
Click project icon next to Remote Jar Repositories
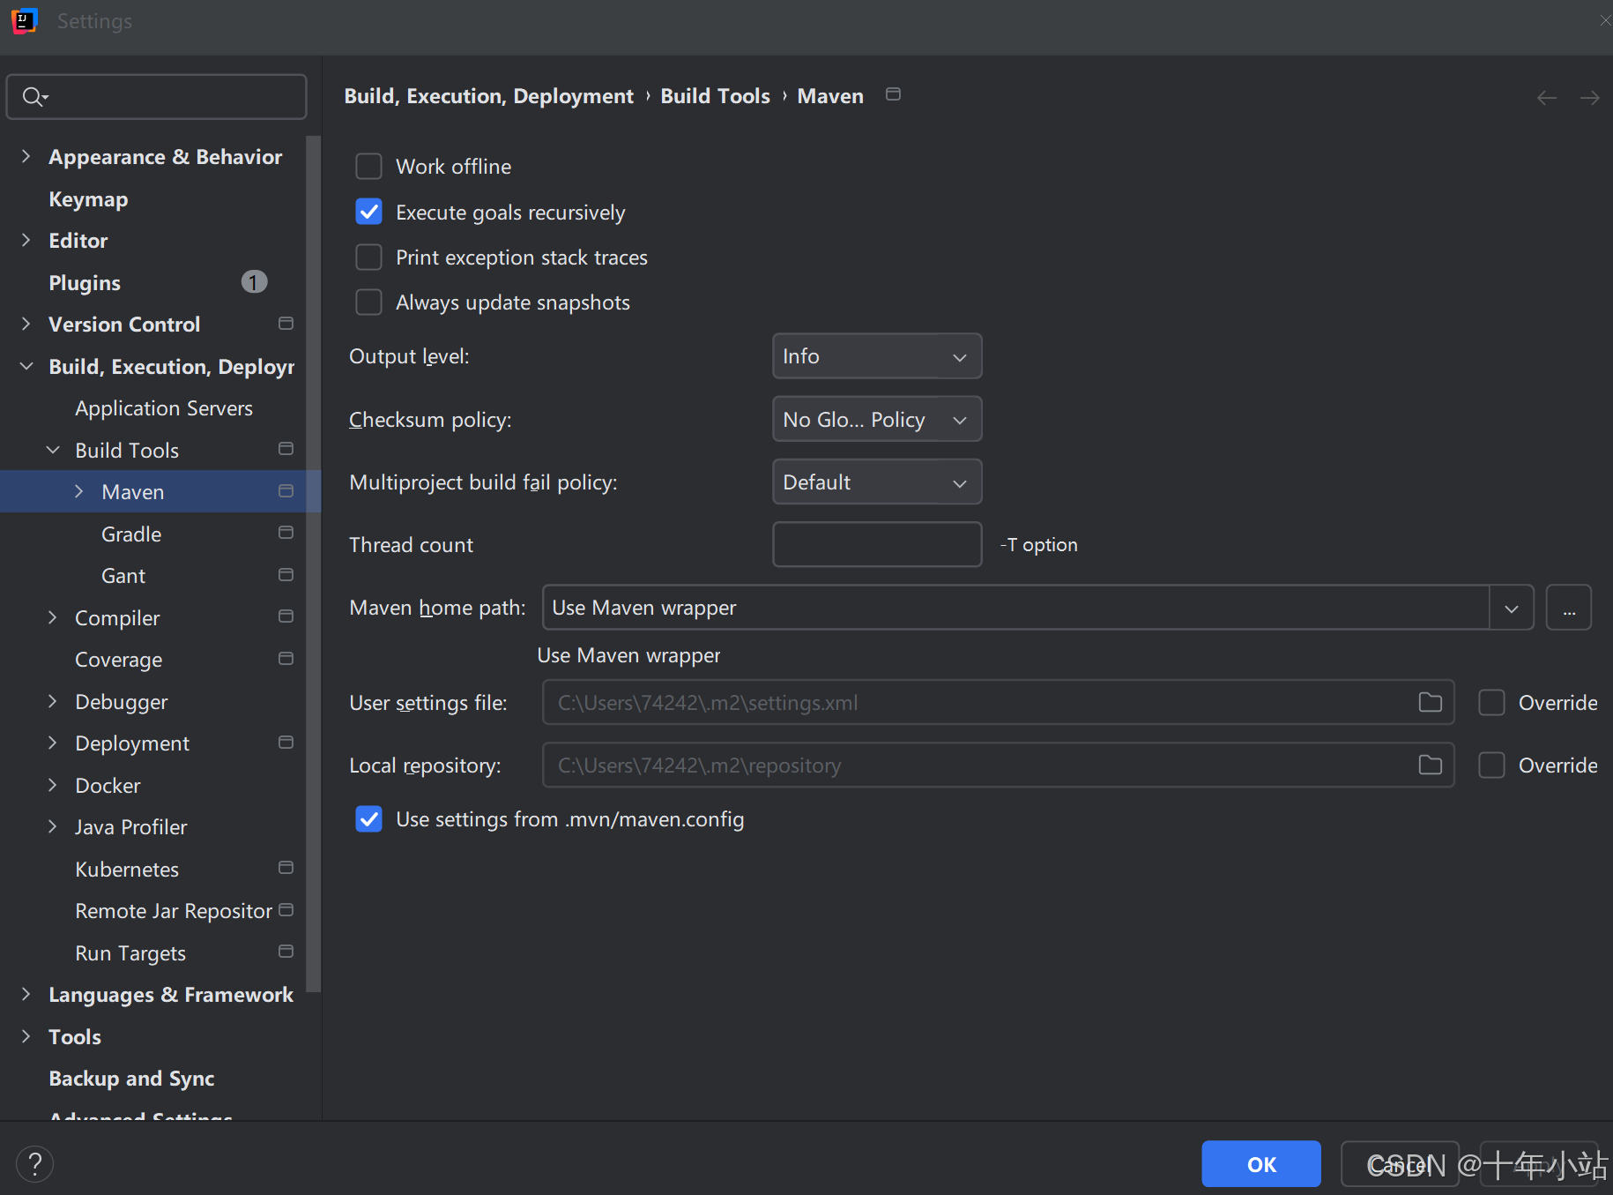286,910
